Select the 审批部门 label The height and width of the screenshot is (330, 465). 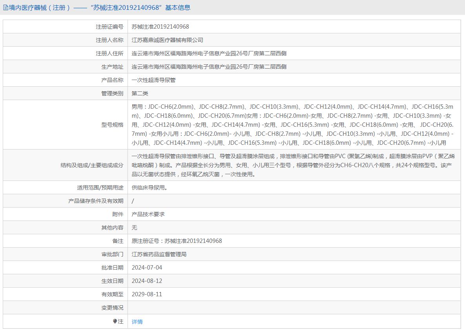pos(112,254)
